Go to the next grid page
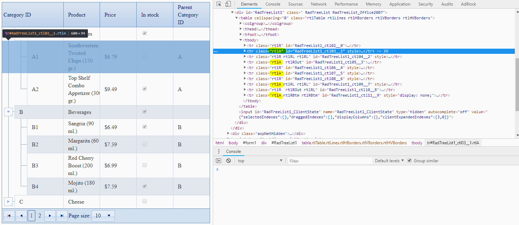 tap(50, 216)
